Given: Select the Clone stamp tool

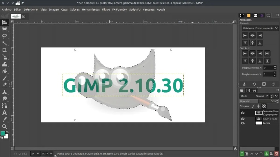Looking at the screenshot, I should pos(4,92).
